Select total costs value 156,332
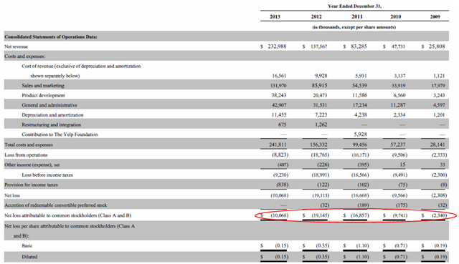The height and width of the screenshot is (264, 459). click(318, 145)
